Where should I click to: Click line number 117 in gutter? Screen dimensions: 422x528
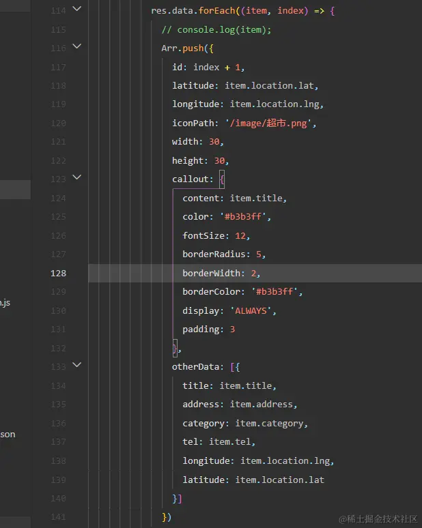(x=58, y=68)
